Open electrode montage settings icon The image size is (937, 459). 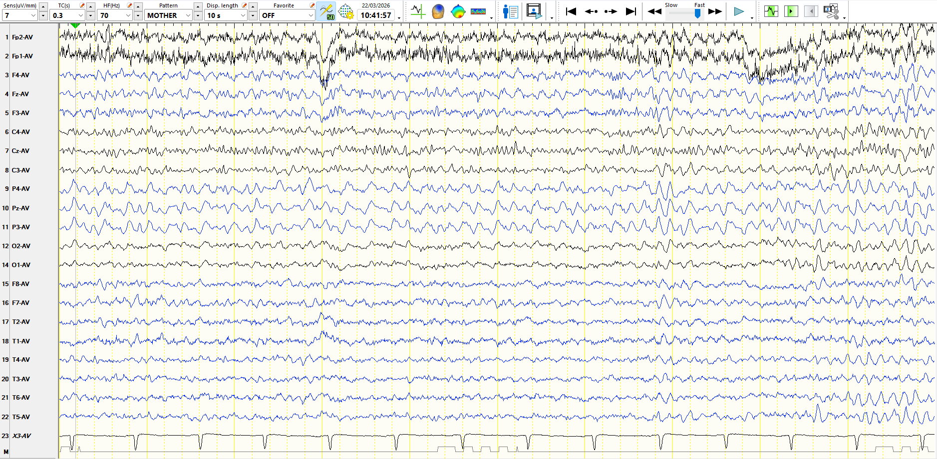click(x=346, y=11)
